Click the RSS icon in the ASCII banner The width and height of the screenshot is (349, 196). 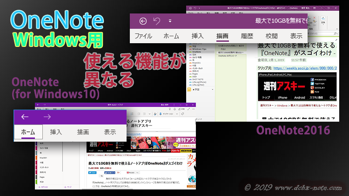tap(312, 91)
